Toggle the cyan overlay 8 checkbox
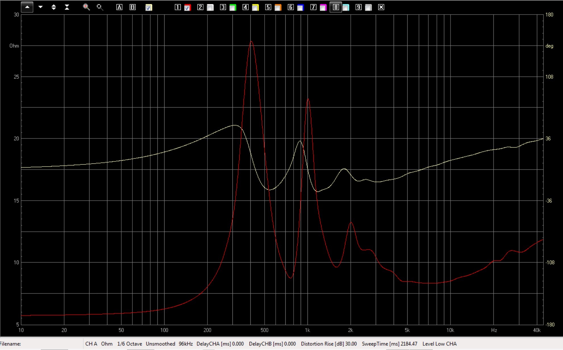 pyautogui.click(x=346, y=8)
